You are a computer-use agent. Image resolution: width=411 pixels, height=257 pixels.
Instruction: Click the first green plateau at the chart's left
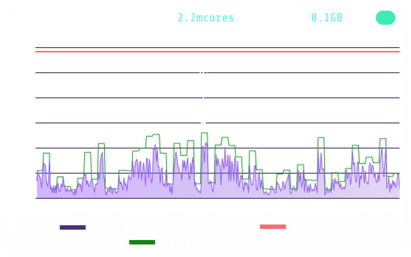(x=47, y=153)
